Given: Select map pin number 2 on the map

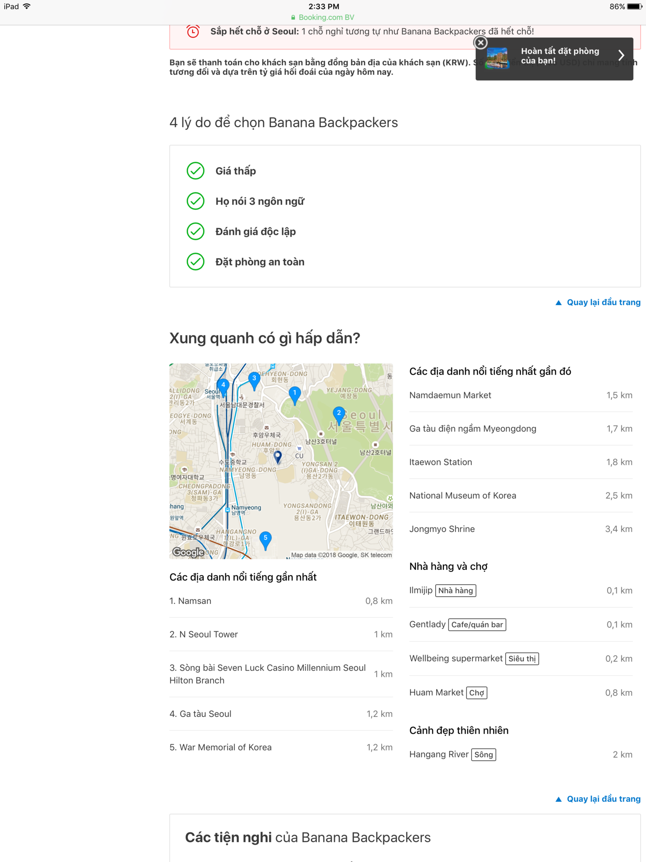Looking at the screenshot, I should (339, 415).
